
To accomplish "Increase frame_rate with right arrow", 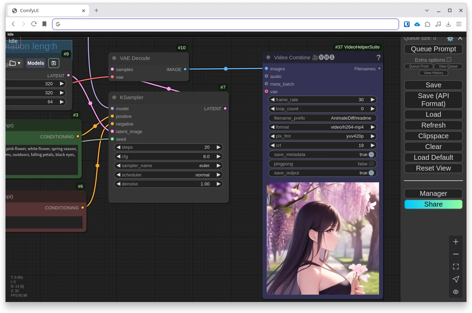I will (x=373, y=100).
